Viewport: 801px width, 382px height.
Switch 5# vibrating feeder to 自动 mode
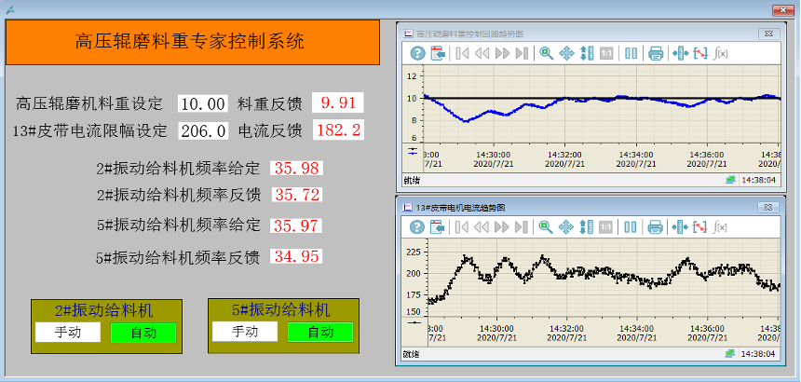point(319,332)
